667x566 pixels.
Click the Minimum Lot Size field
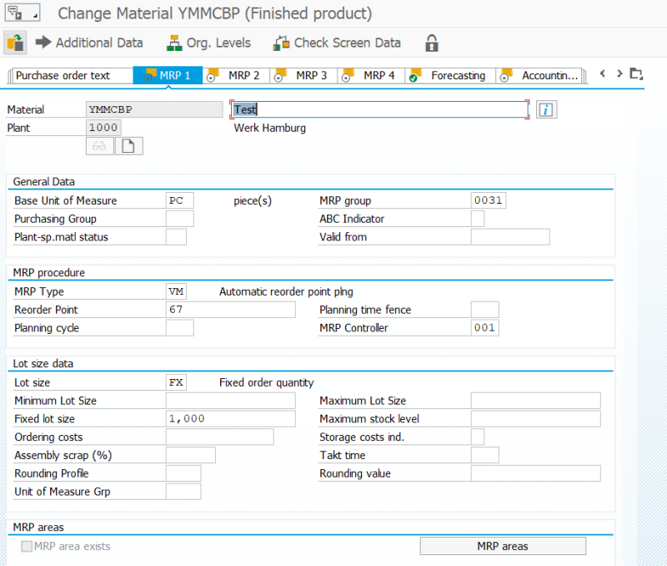click(x=230, y=401)
